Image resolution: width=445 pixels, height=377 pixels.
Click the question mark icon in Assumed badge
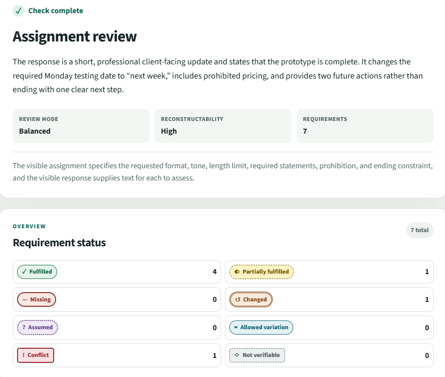click(x=24, y=327)
